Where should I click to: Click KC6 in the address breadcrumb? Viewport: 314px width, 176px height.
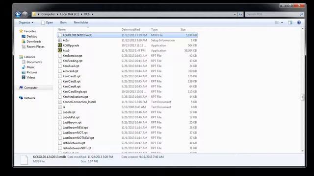[87, 14]
